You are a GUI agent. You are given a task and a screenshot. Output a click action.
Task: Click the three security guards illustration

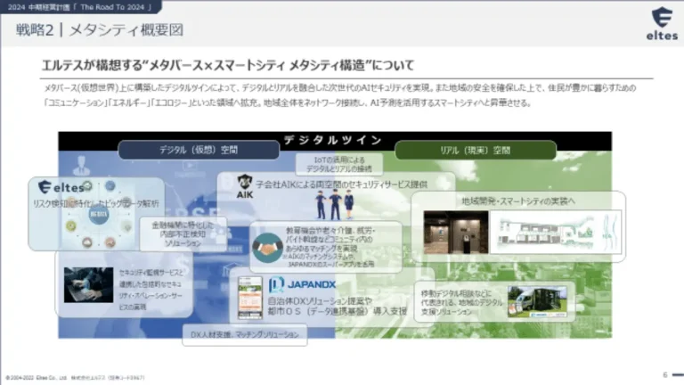335,204
